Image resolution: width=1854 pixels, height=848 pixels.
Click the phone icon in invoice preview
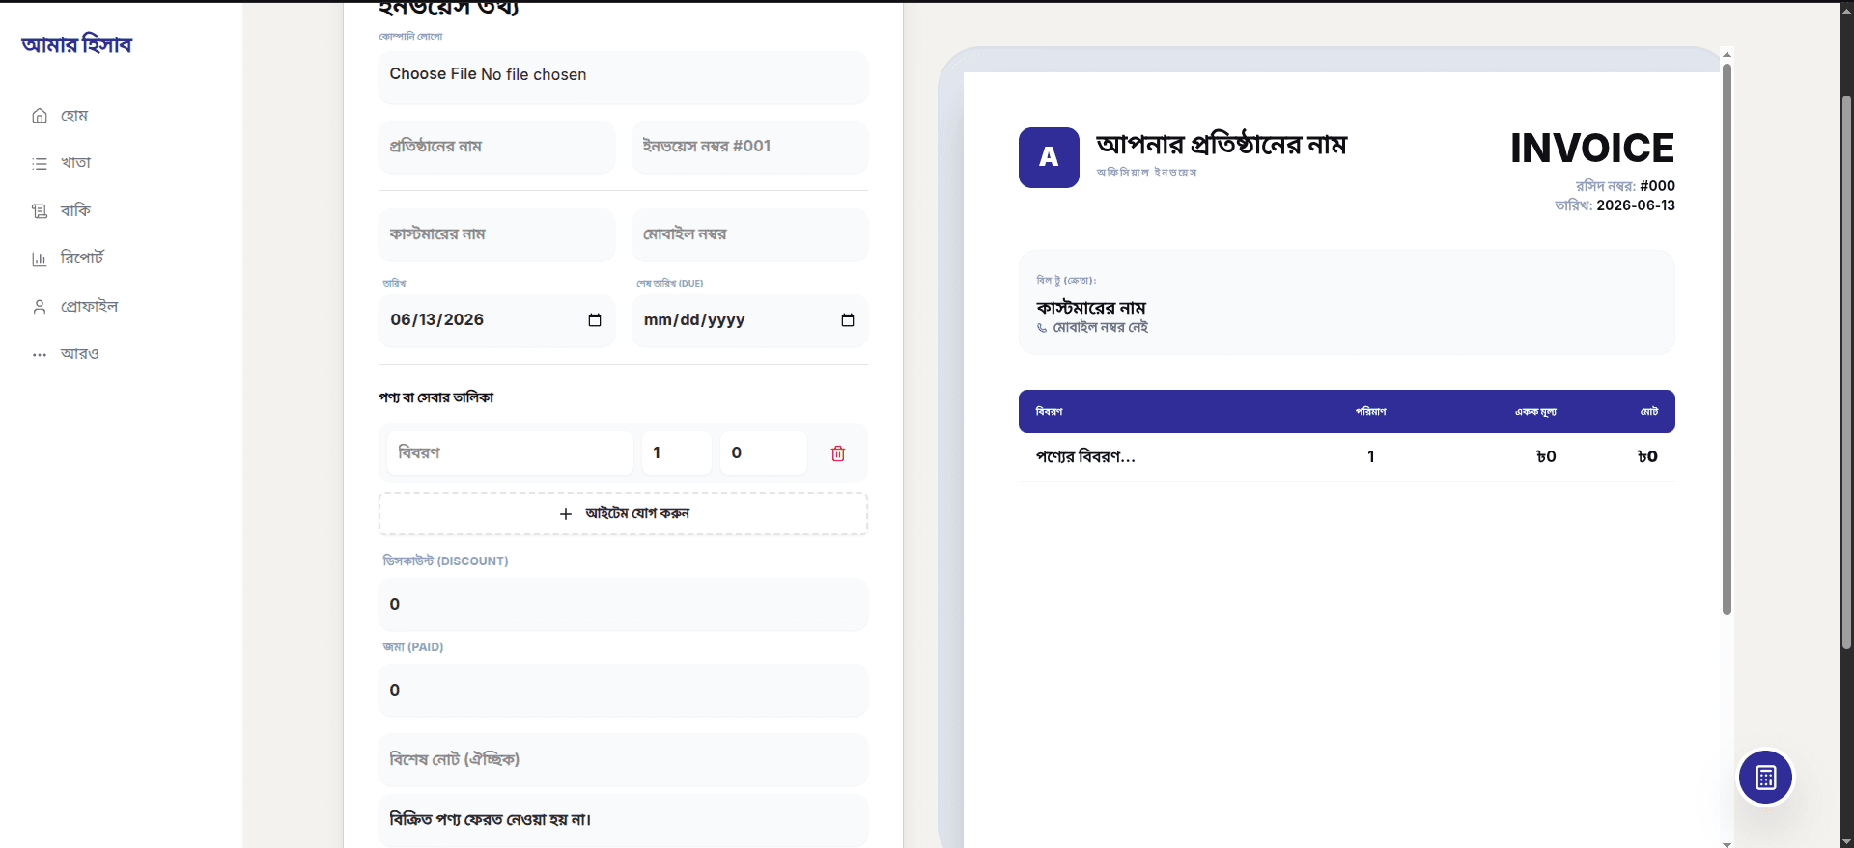click(1042, 328)
